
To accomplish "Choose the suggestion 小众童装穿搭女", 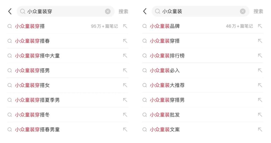I will [x=32, y=85].
